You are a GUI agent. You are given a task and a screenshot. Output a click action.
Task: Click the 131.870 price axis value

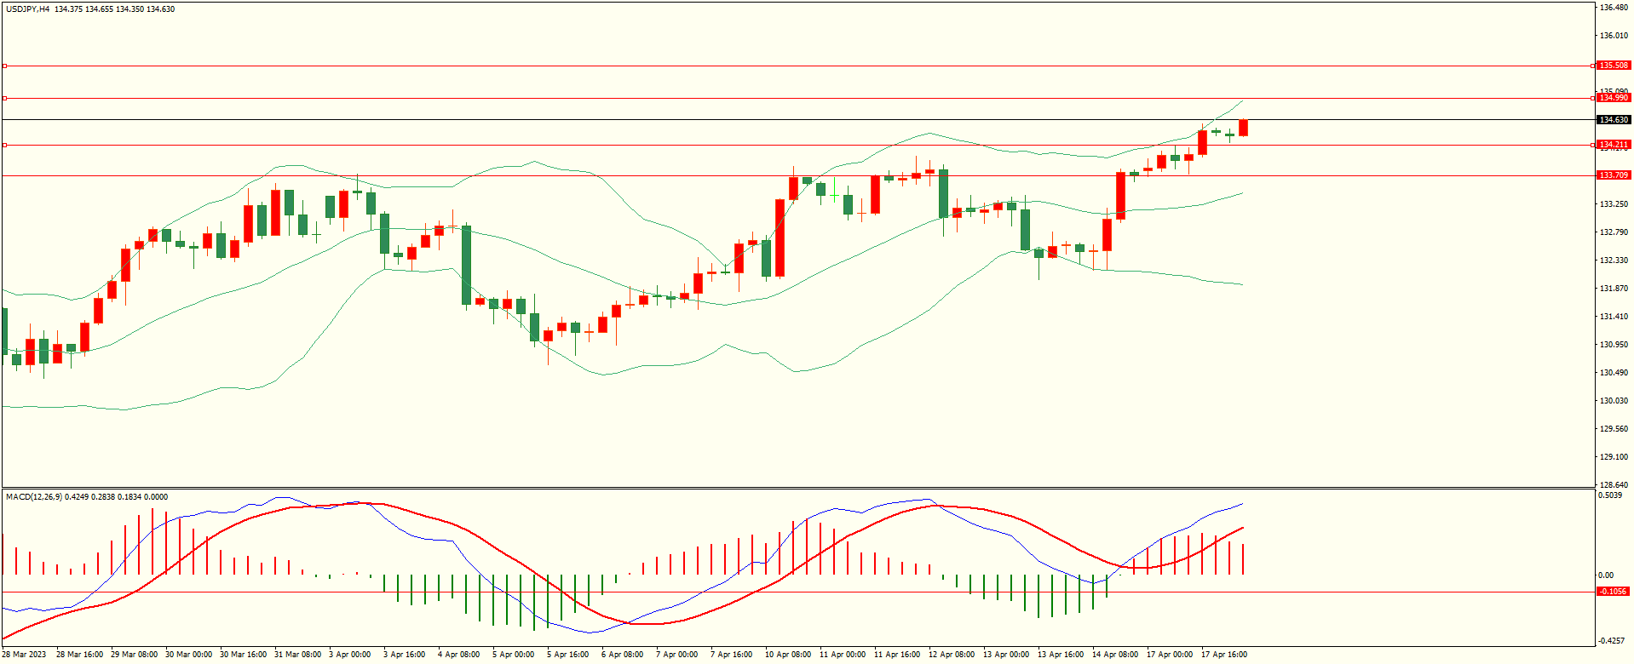tap(1614, 289)
